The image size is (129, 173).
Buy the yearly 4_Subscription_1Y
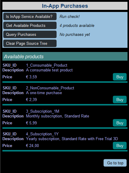120,146
